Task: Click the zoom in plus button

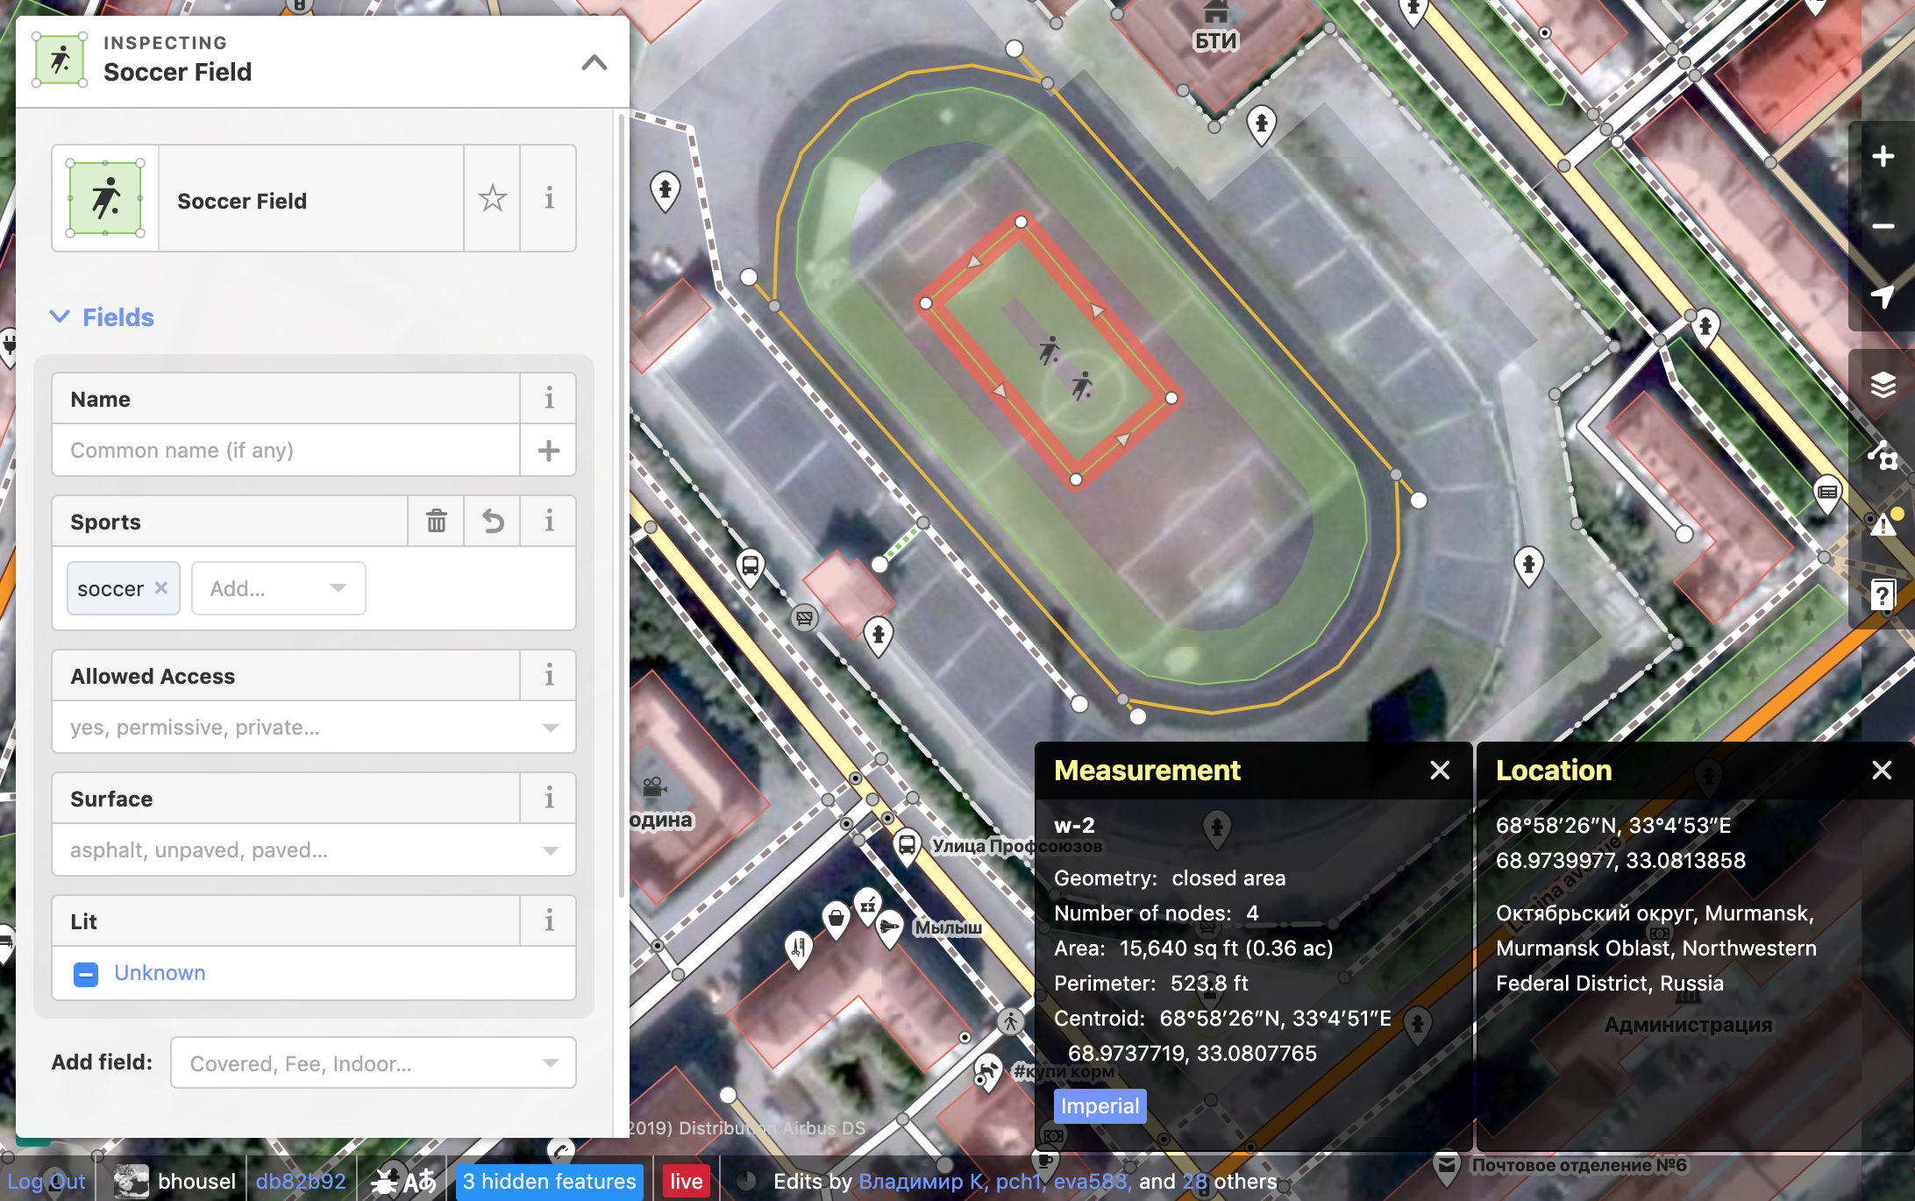Action: point(1883,157)
